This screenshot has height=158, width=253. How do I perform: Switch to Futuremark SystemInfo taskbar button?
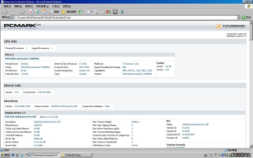44,155
